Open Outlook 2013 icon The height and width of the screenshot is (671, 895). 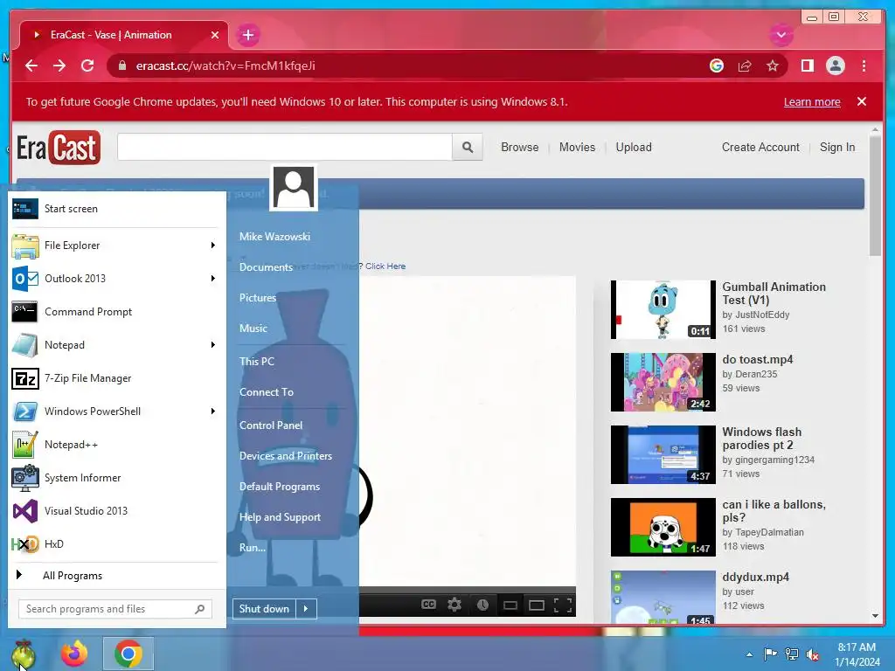coord(25,279)
